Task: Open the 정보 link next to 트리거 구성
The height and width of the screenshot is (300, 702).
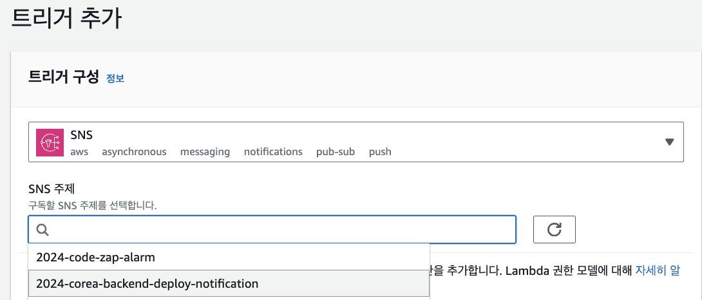Action: (x=115, y=79)
